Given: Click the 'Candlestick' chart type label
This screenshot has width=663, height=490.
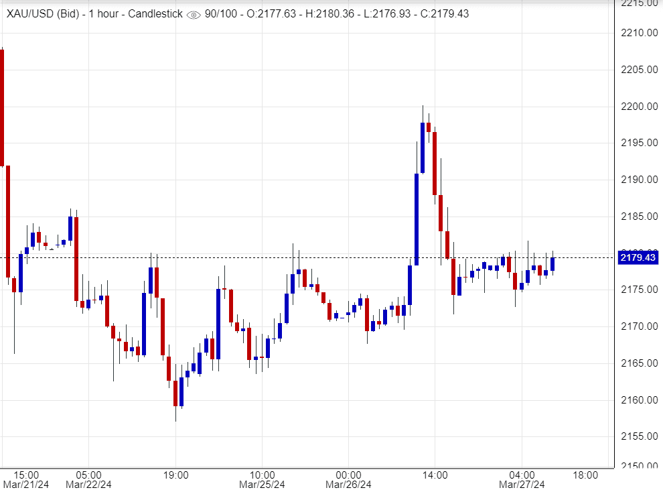Looking at the screenshot, I should [157, 14].
